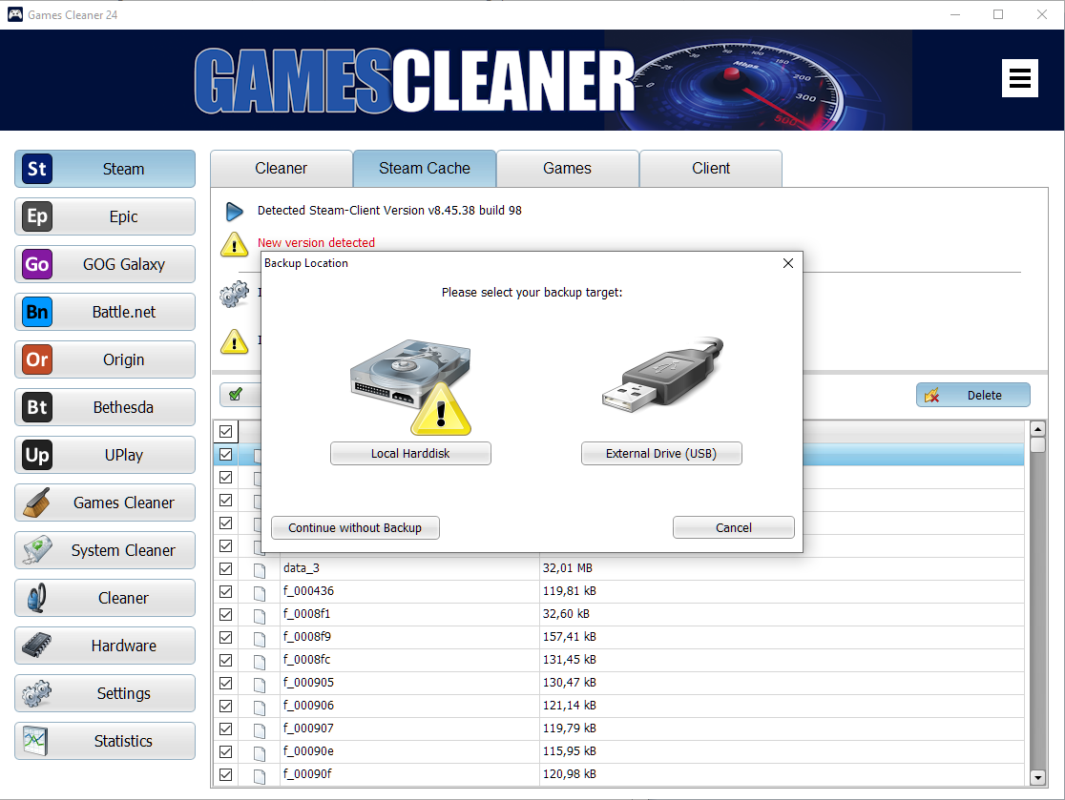Choose External Drive (USB) backup target
1065x800 pixels.
click(x=661, y=453)
